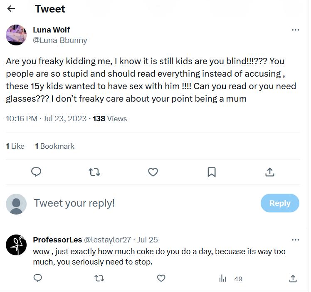Like the main tweet
Image resolution: width=311 pixels, height=292 pixels.
click(x=153, y=172)
